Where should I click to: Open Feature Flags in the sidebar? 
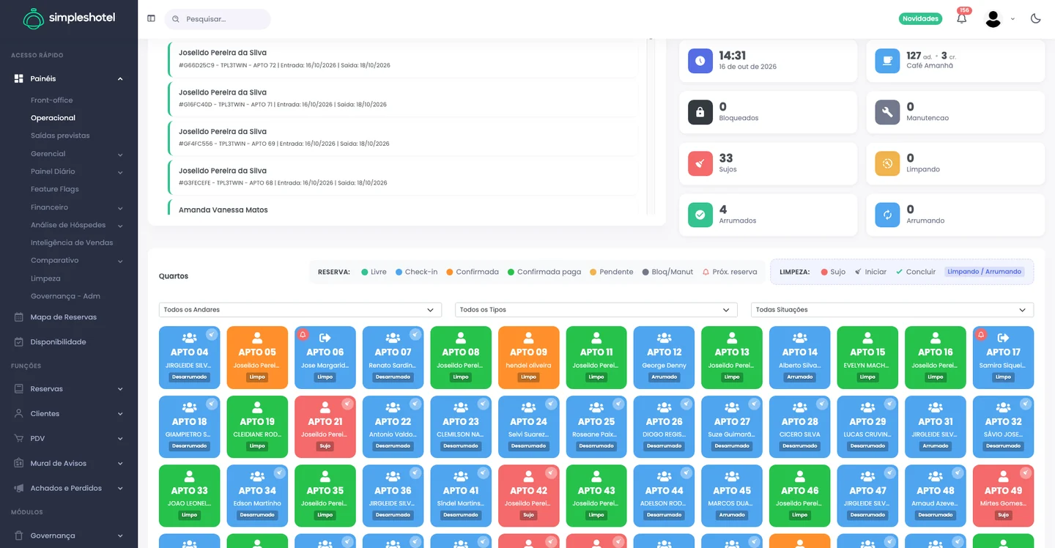(54, 189)
